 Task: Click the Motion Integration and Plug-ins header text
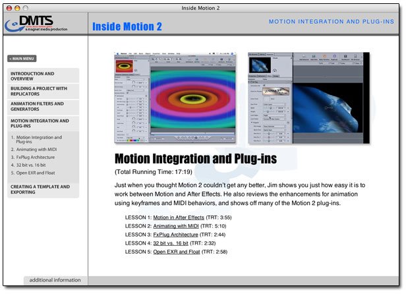click(x=332, y=22)
